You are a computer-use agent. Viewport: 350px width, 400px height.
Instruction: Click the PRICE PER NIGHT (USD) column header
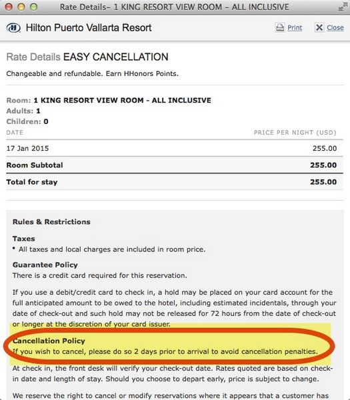pos(295,133)
